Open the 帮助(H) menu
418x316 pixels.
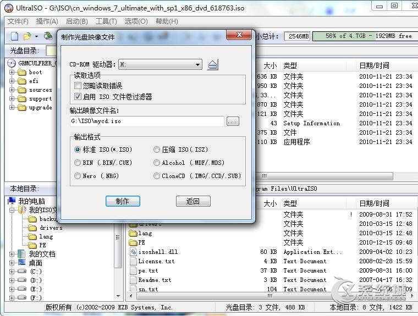pos(167,21)
